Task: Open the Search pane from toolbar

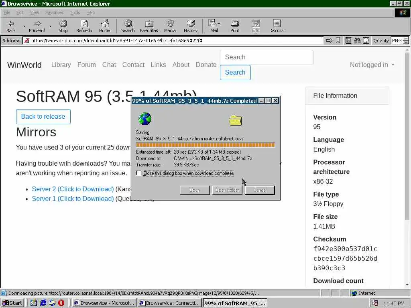Action: point(128,26)
